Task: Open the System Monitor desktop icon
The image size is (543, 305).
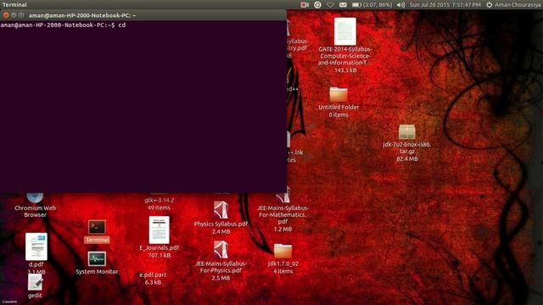Action: coord(97,258)
